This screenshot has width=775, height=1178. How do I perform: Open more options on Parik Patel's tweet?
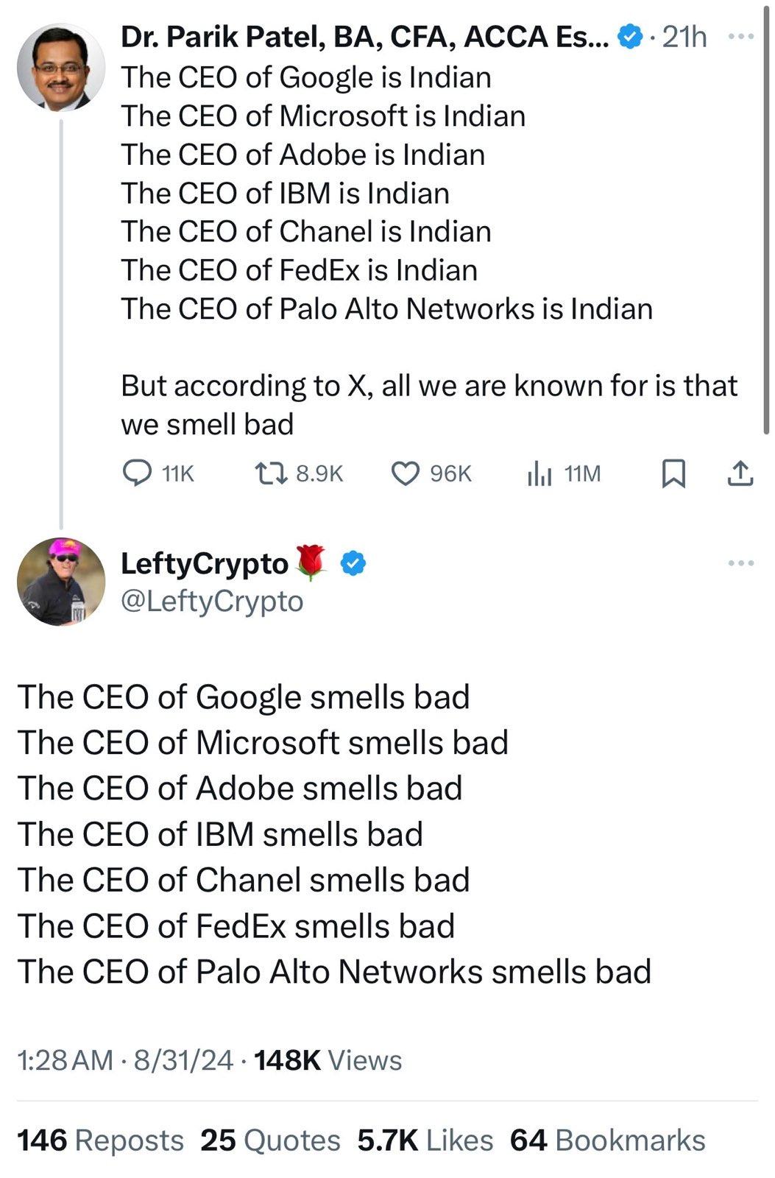point(740,36)
